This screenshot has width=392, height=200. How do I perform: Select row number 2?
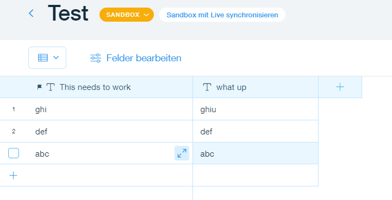pyautogui.click(x=14, y=131)
